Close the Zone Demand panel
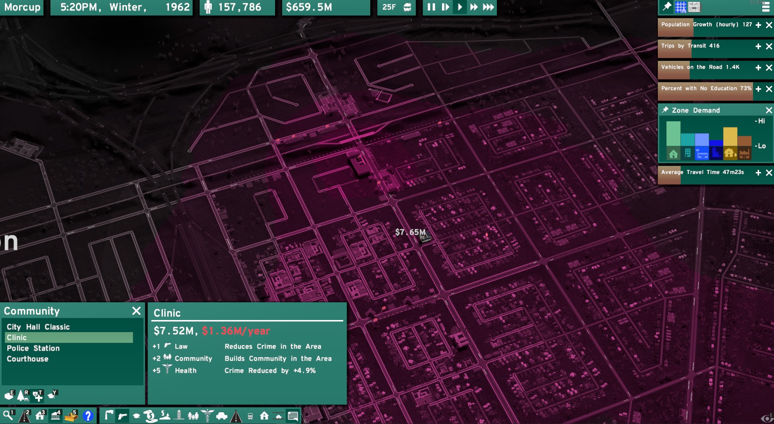Viewport: 774px width, 424px height. pos(769,110)
